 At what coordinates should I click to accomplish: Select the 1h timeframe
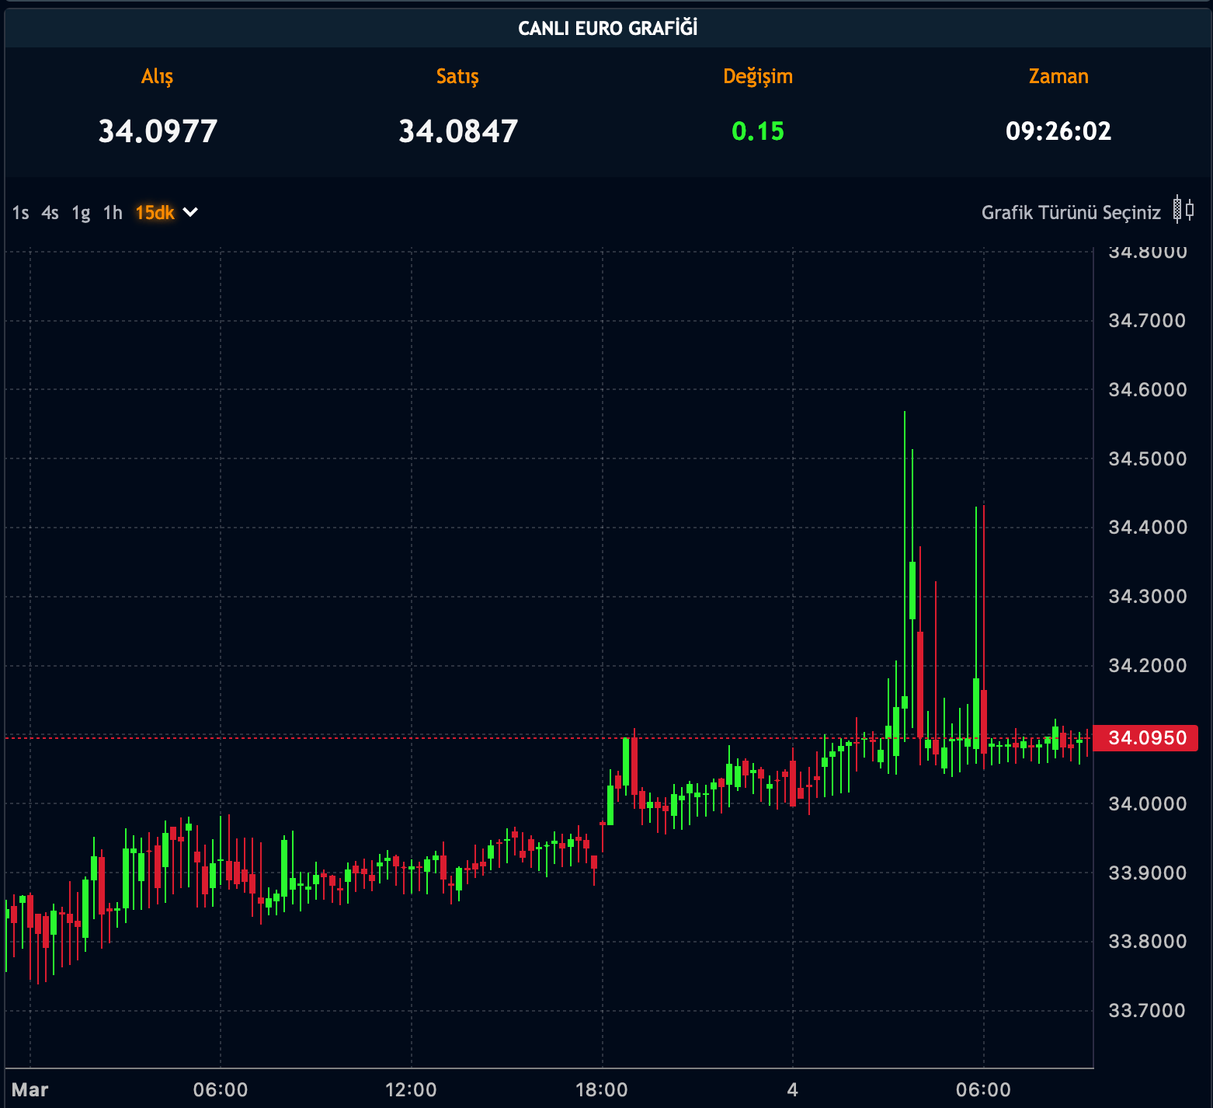pyautogui.click(x=113, y=212)
